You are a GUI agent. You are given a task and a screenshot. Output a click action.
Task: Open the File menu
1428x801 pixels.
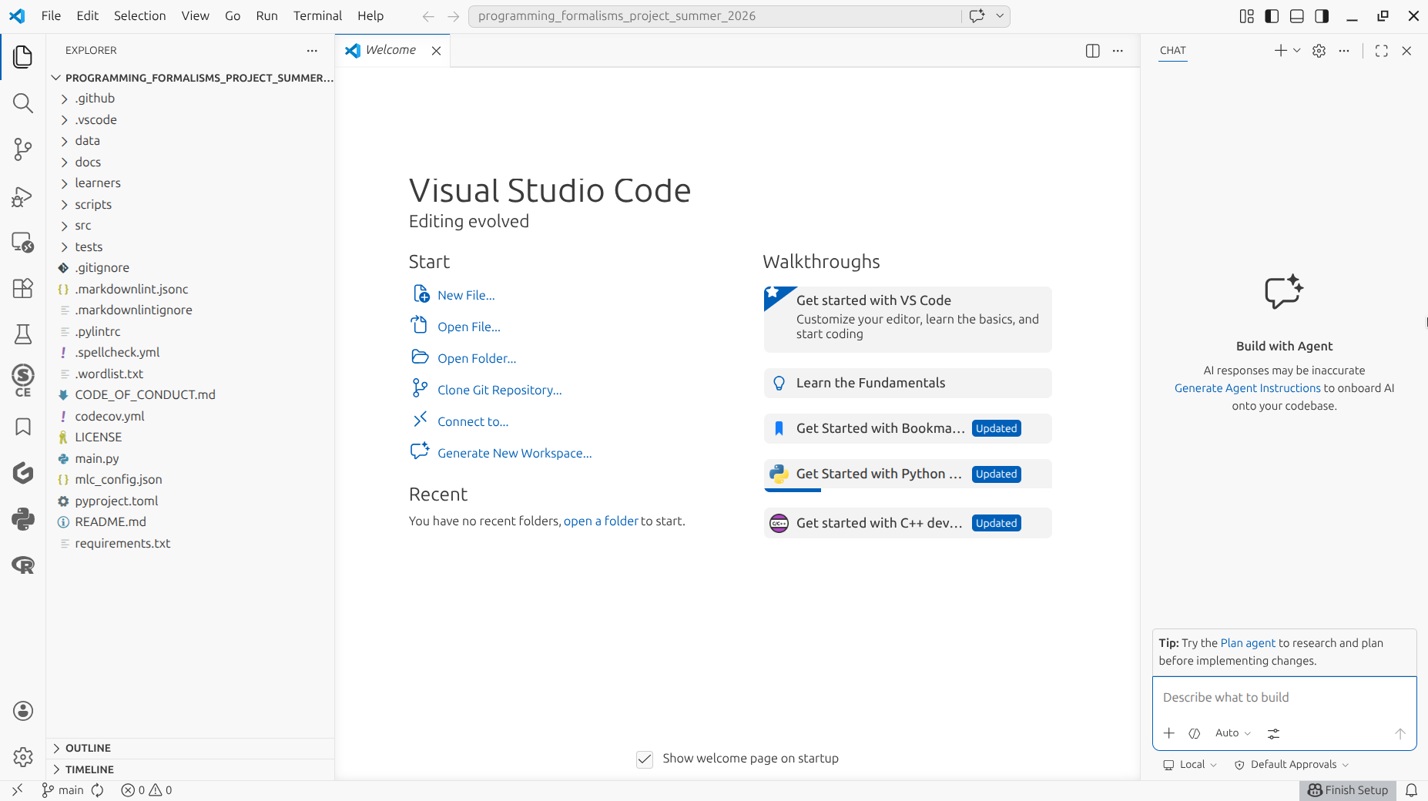pos(51,16)
